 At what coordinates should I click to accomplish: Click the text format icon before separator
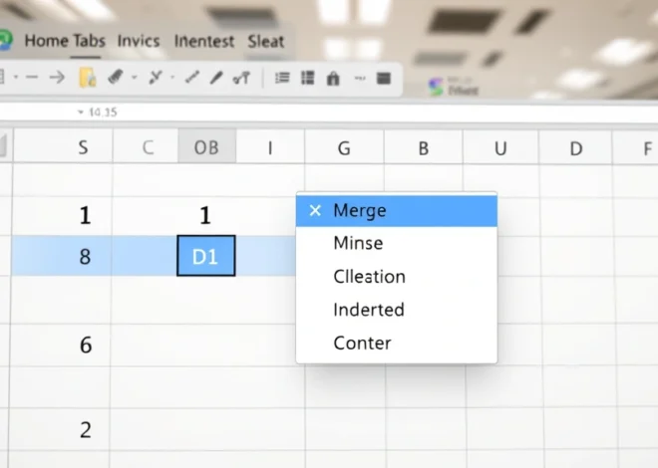(x=241, y=78)
